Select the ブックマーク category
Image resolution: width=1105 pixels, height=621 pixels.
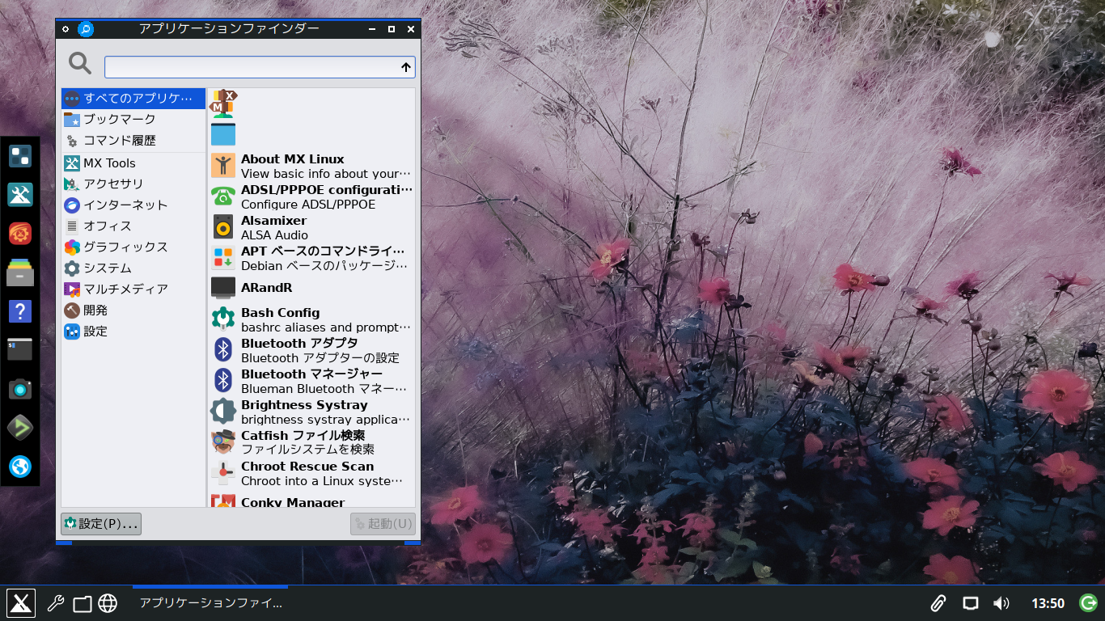coord(133,120)
